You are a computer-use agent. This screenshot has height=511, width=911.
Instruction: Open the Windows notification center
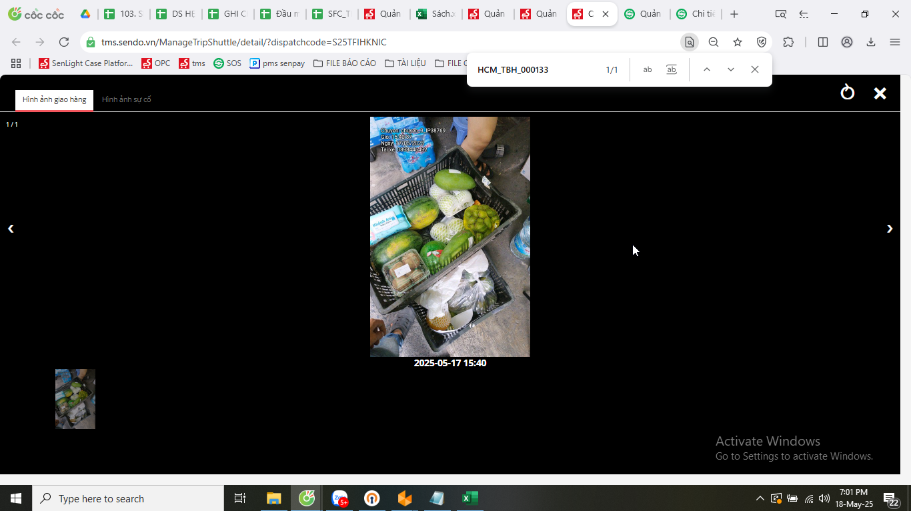point(890,498)
